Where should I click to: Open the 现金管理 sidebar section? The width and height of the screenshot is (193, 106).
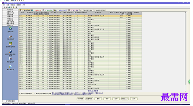(x=10, y=15)
